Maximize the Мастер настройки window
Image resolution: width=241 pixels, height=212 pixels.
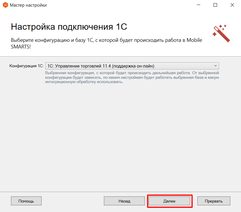pyautogui.click(x=215, y=5)
